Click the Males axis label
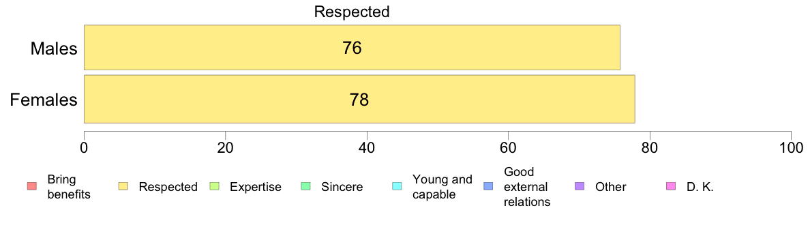 (x=55, y=48)
